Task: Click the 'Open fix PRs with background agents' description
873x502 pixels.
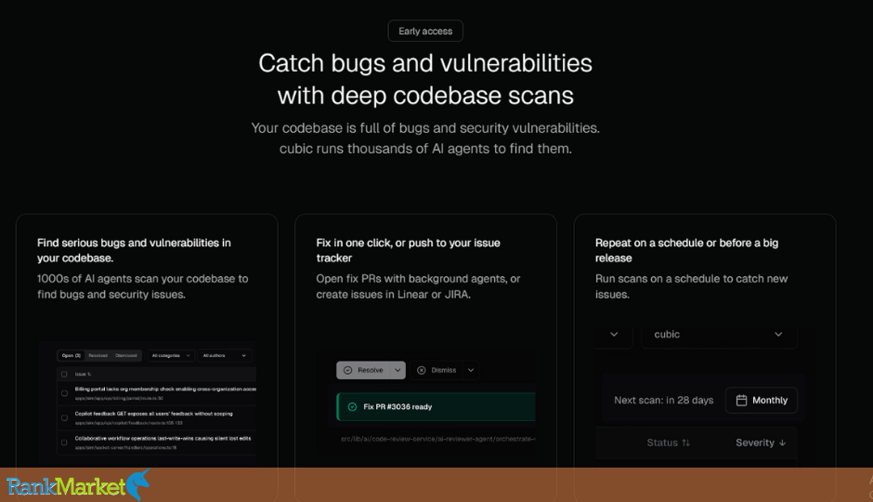Action: (x=418, y=286)
